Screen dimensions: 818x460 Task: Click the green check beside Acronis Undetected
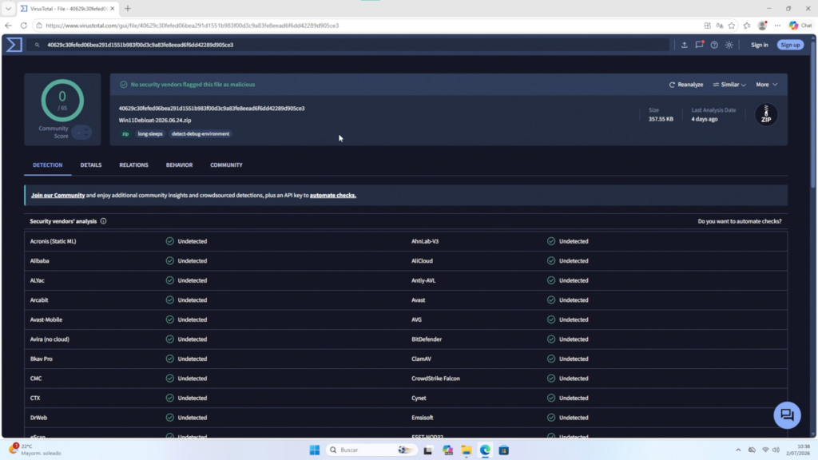click(x=169, y=241)
